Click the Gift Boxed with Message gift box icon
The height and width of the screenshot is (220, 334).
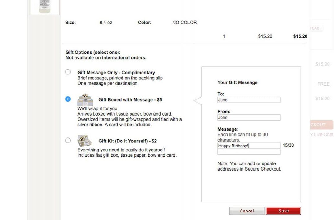[x=85, y=99]
